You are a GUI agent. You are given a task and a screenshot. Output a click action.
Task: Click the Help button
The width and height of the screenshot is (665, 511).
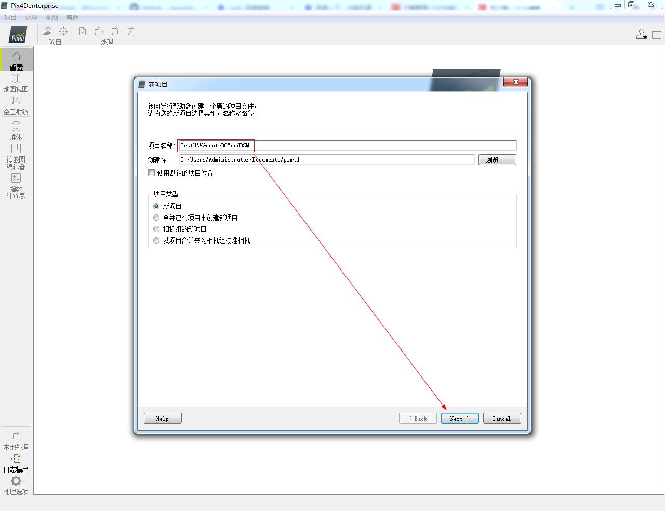point(163,419)
